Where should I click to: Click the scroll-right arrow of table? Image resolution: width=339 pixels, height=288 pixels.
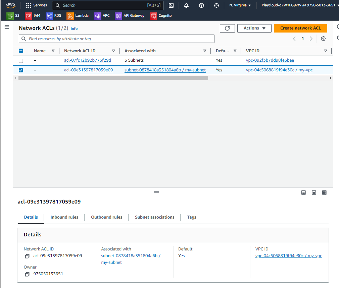(x=330, y=78)
